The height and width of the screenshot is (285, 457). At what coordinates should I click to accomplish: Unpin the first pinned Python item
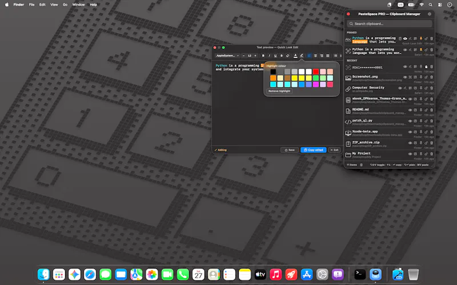(421, 39)
